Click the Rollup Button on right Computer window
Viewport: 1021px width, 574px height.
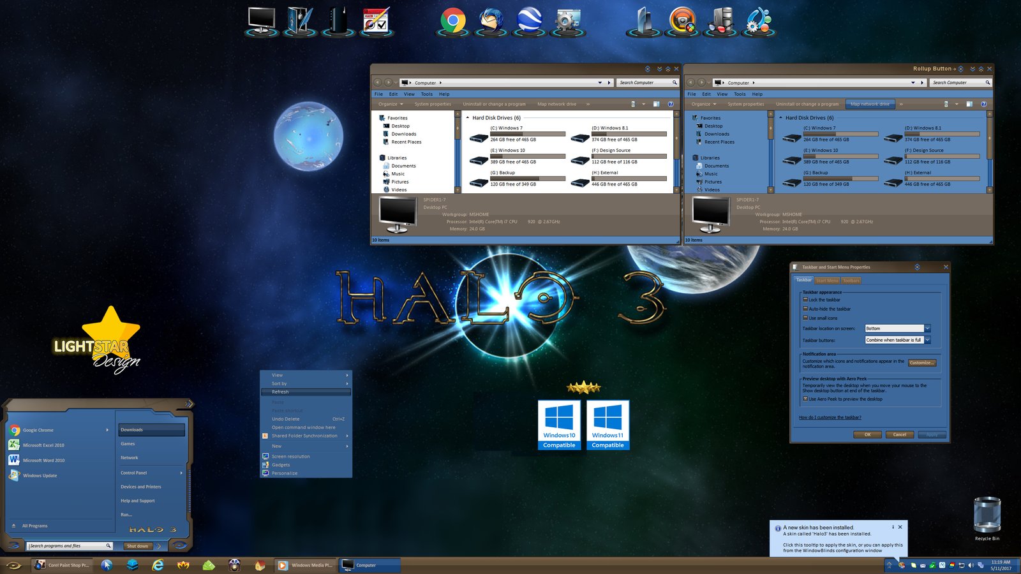(960, 69)
